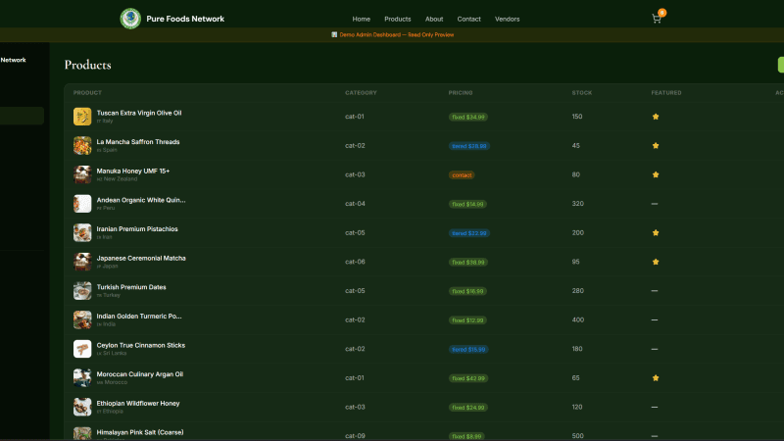Click the contact pricing badge for Manuka Honey

point(462,175)
